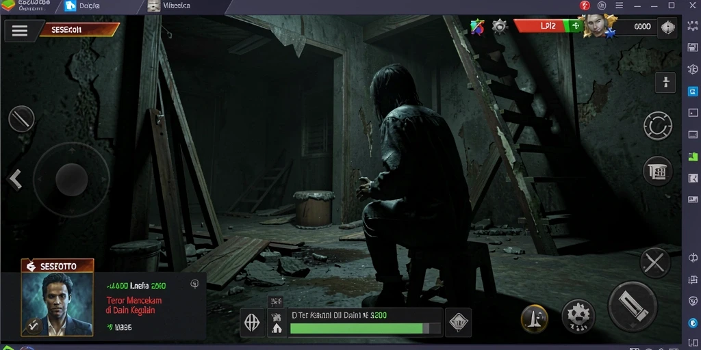Open the account circle icon in title bar

click(x=602, y=5)
